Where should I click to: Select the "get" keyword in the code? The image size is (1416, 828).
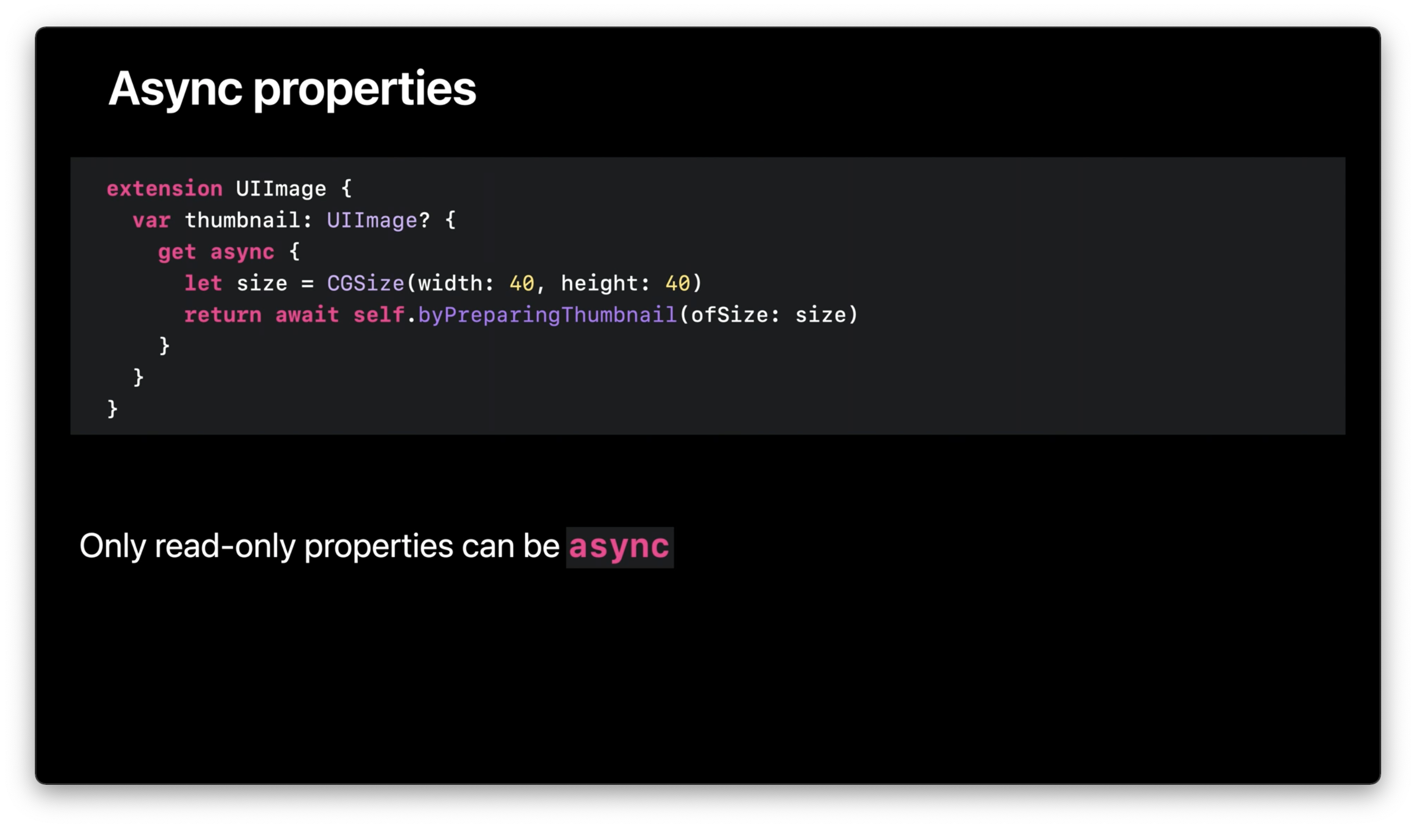click(176, 252)
